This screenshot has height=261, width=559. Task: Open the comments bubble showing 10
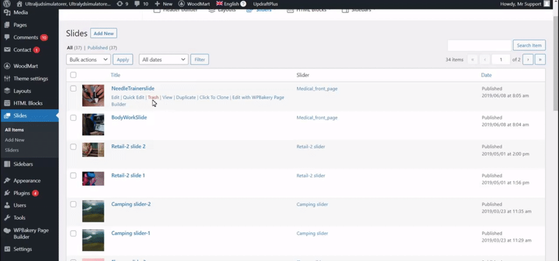coord(138,4)
